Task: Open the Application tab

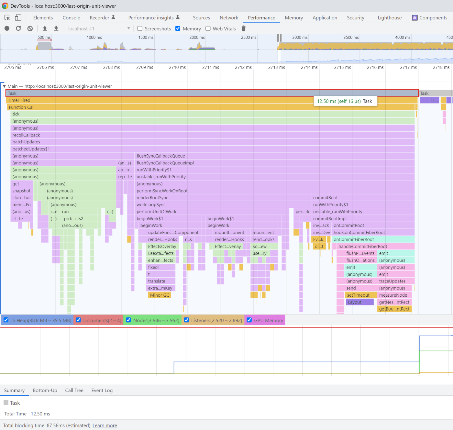Action: 325,17
